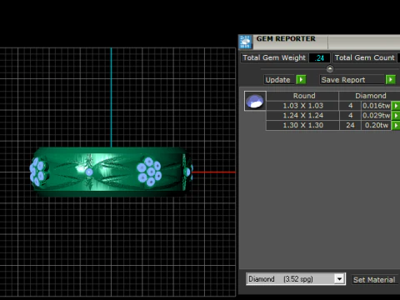The image size is (400, 300).
Task: Click the quantity 24 cell
Action: [x=350, y=125]
